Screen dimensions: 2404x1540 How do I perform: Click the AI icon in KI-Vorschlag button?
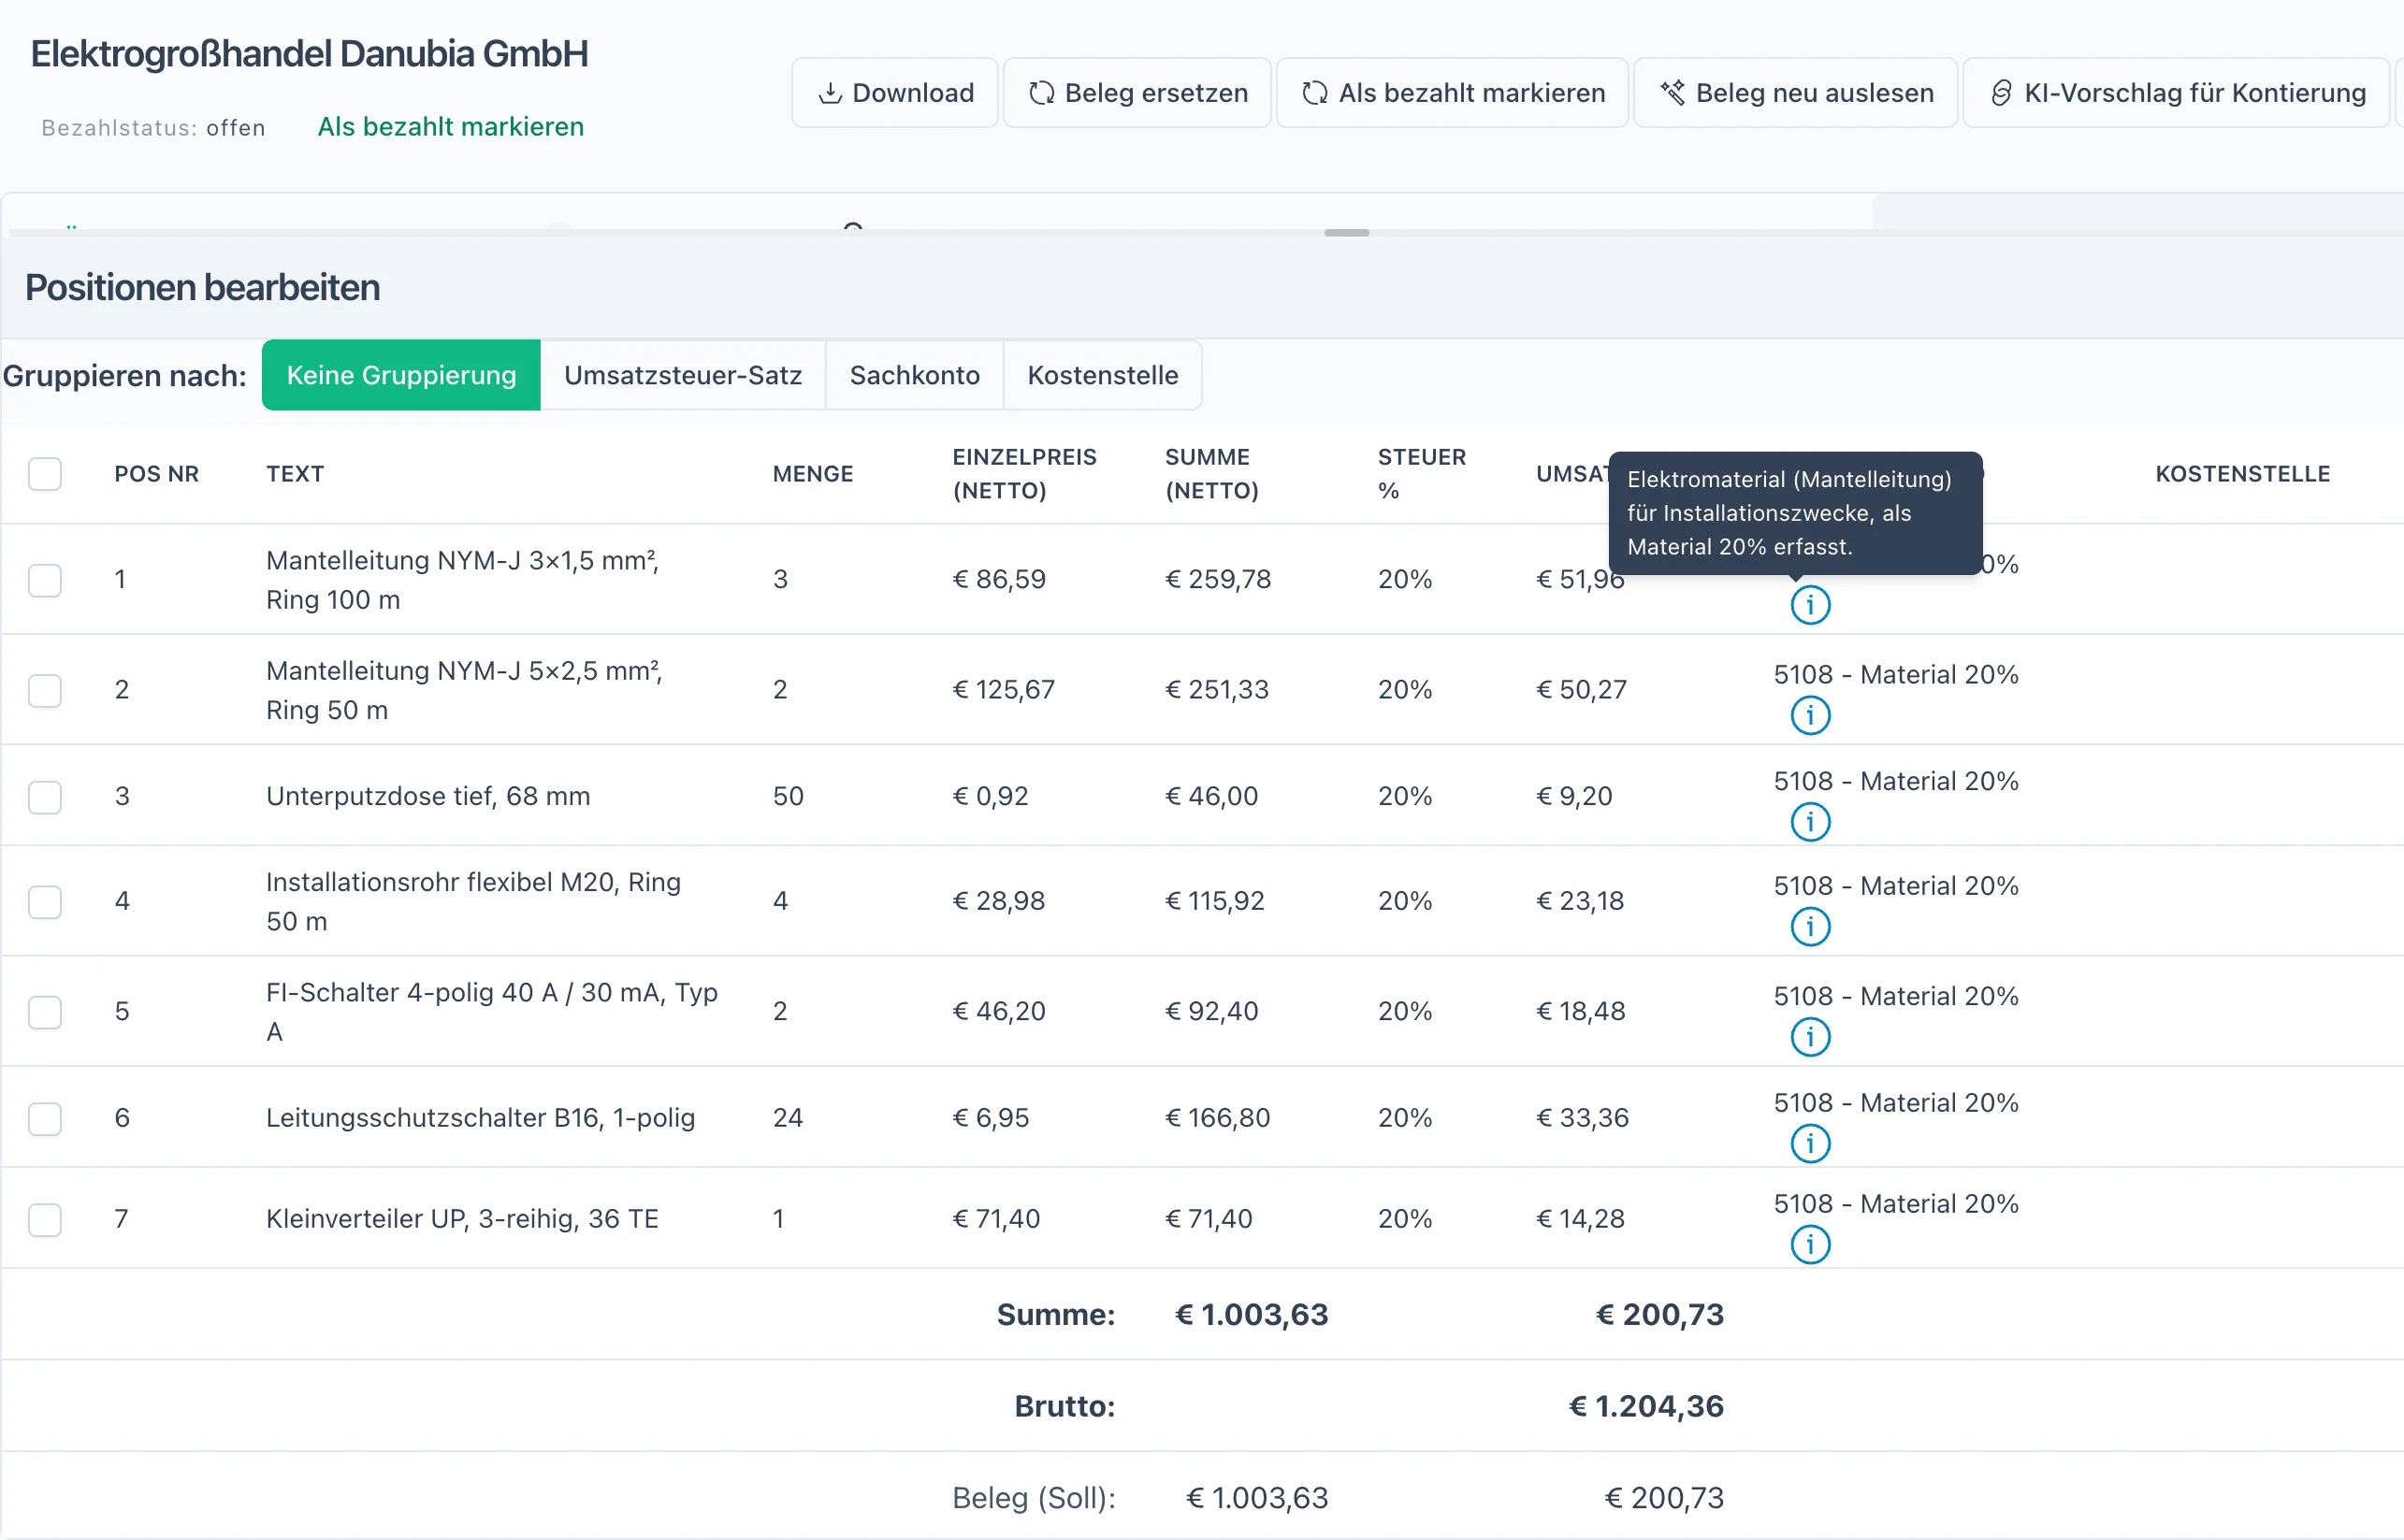(2000, 93)
